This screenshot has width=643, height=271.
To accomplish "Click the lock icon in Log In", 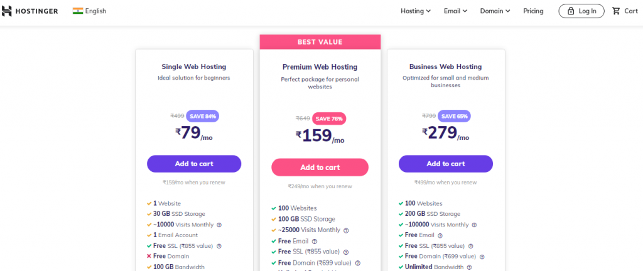I will [571, 11].
